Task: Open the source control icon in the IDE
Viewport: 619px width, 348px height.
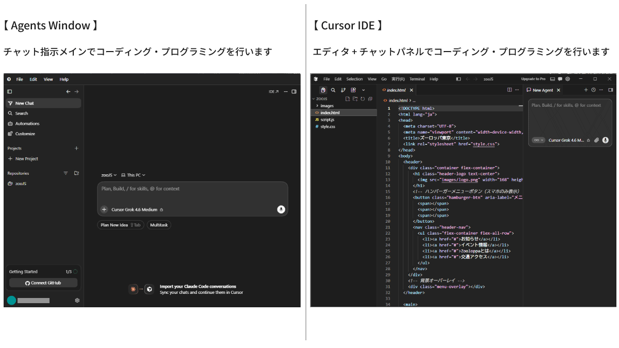Action: tap(343, 90)
